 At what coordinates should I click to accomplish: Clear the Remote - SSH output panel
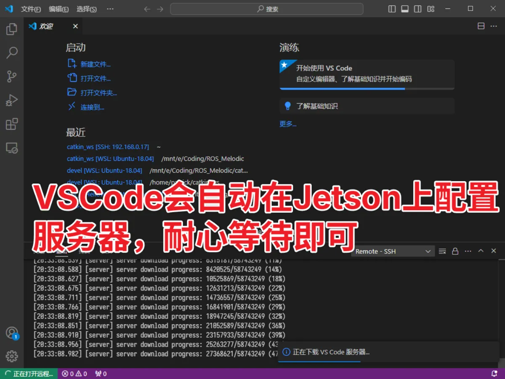coord(442,251)
